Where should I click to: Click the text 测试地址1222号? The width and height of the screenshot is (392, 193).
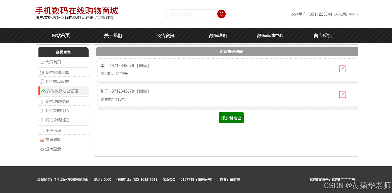click(114, 74)
